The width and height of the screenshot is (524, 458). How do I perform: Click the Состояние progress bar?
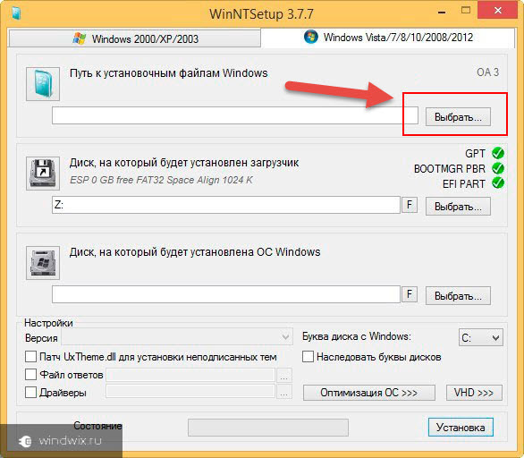pyautogui.click(x=268, y=428)
